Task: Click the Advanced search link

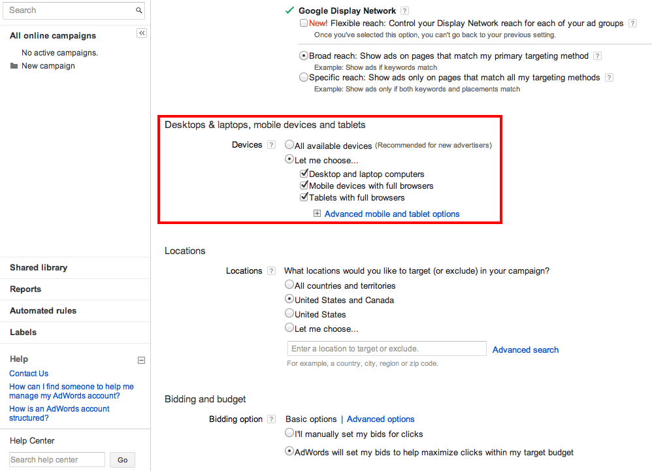Action: pos(525,350)
